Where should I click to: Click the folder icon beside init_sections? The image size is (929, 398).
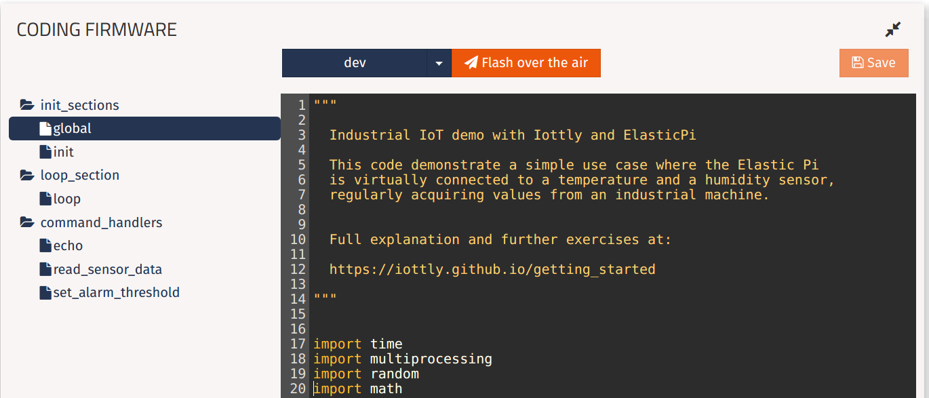26,104
